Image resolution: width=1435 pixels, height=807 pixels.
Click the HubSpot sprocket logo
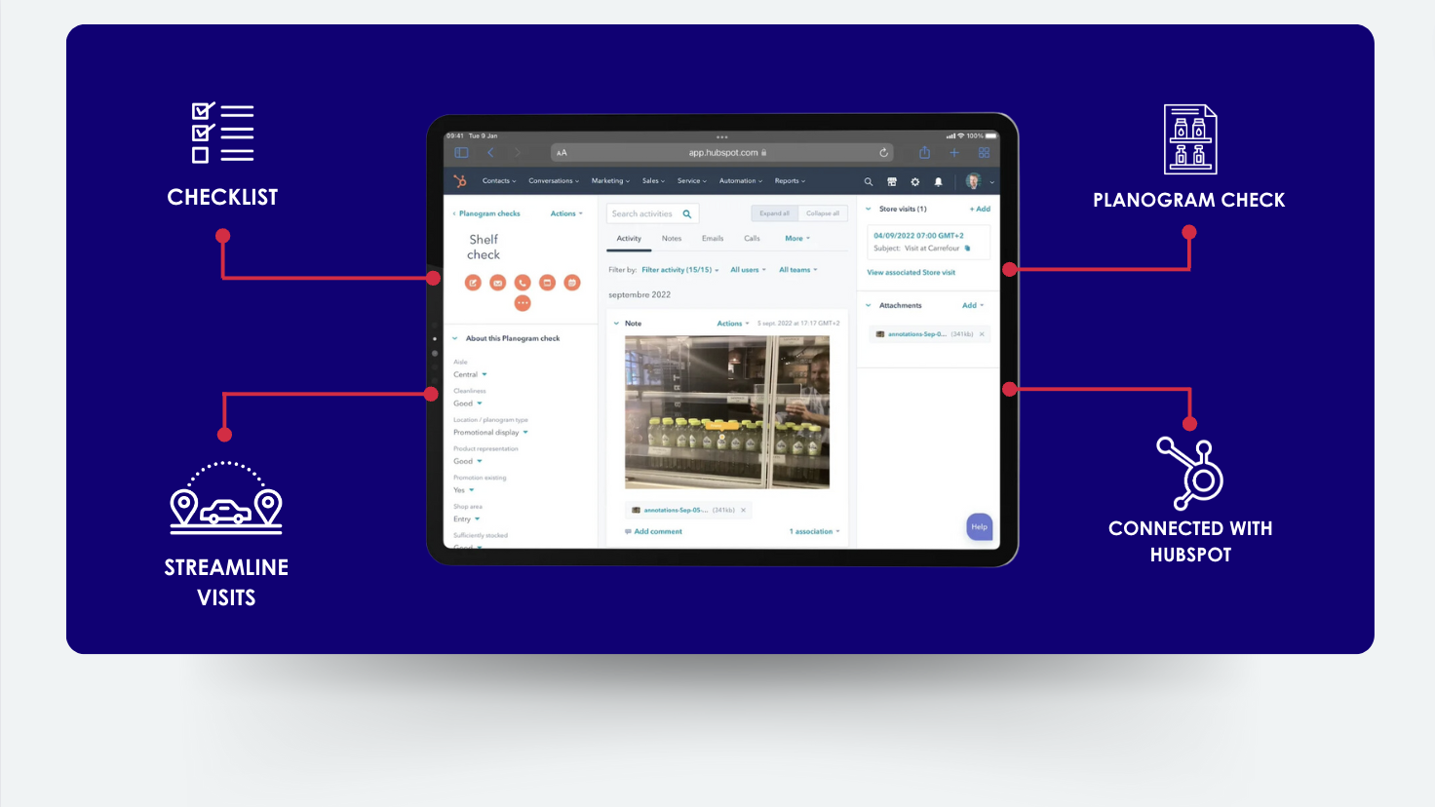point(460,181)
